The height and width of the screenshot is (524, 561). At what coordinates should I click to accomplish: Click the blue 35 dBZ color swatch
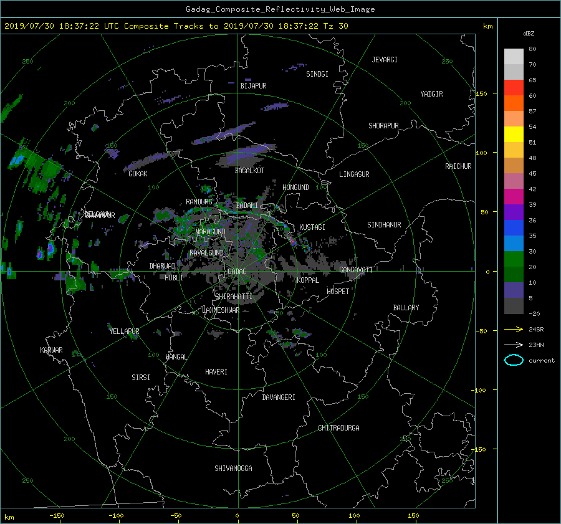514,228
